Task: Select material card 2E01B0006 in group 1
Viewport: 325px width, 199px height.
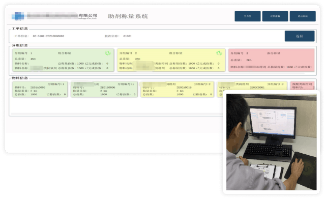Action: pyautogui.click(x=104, y=89)
